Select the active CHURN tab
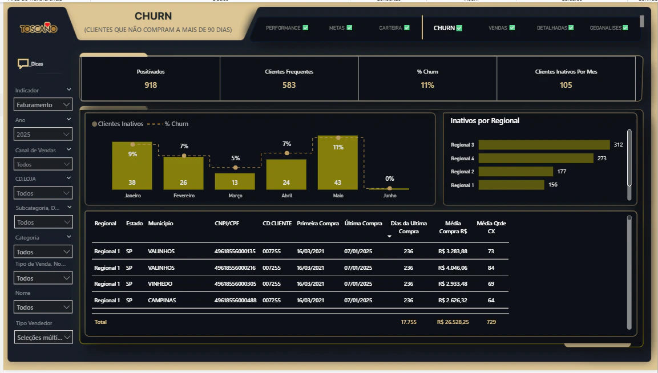Viewport: 658px width, 373px height. [x=444, y=28]
